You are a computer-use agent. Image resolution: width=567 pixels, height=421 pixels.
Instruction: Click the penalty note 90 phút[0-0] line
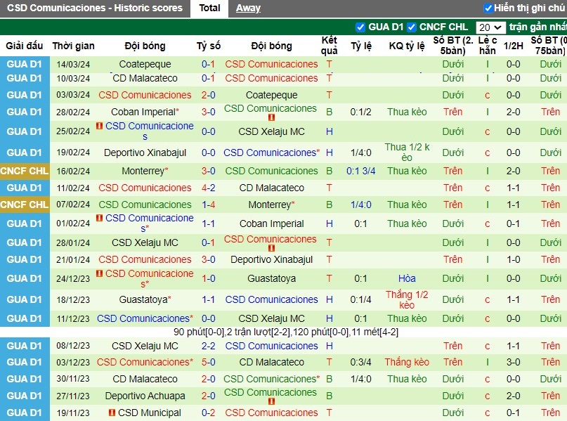tap(286, 332)
